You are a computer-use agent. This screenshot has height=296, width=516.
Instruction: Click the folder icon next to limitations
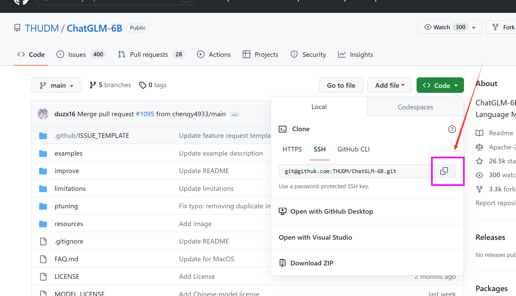[x=43, y=189]
